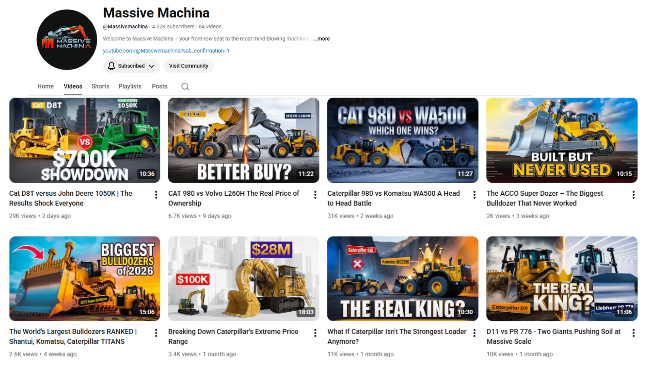The width and height of the screenshot is (650, 365).
Task: Play the Better Buy? thumbnail video
Action: point(244,140)
